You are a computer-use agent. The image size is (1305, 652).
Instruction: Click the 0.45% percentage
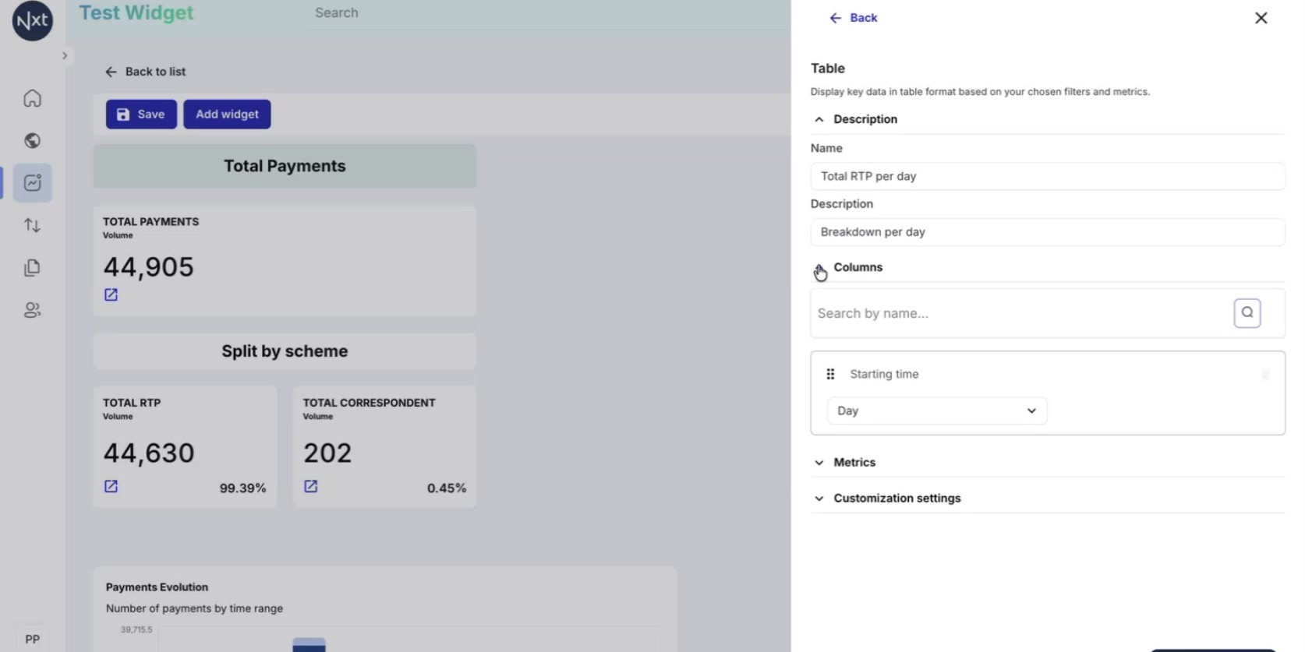(446, 488)
